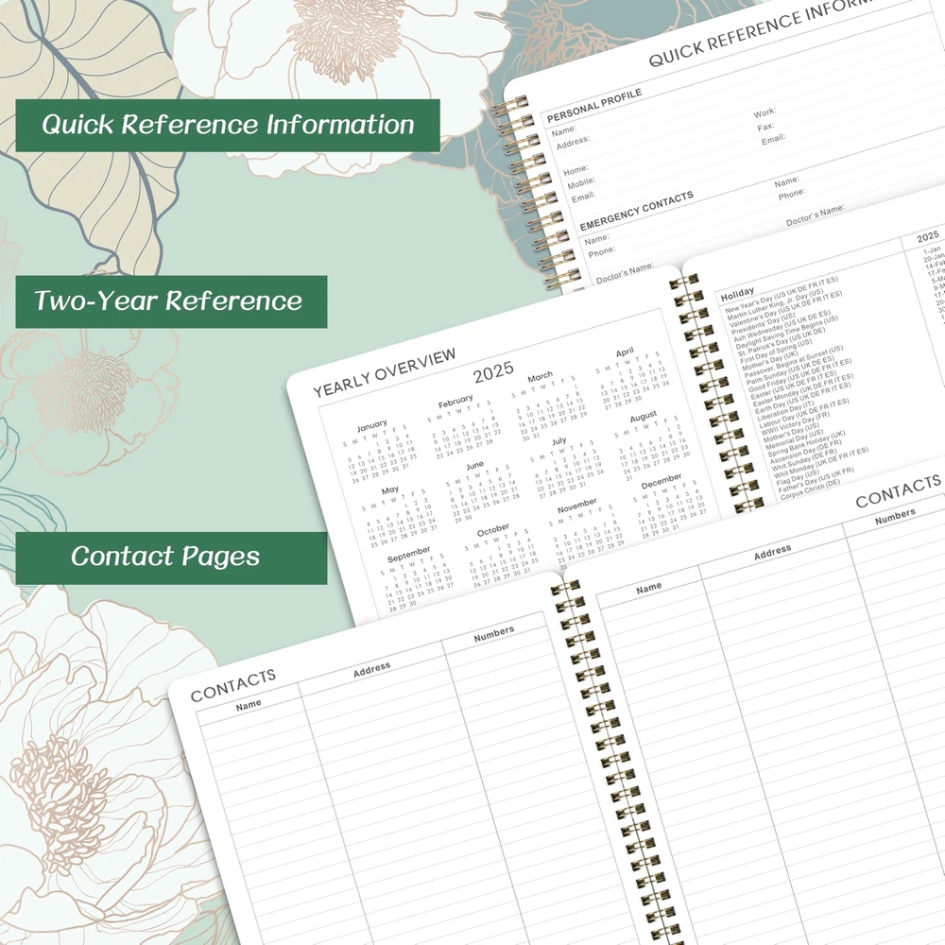This screenshot has width=945, height=945.
Task: Select the Numbers column header on the left contacts page
Action: [x=493, y=631]
